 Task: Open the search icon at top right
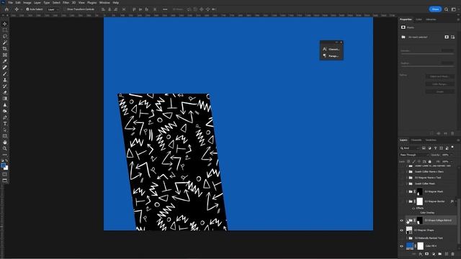click(x=447, y=9)
